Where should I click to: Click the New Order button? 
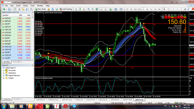(x=40, y=9)
